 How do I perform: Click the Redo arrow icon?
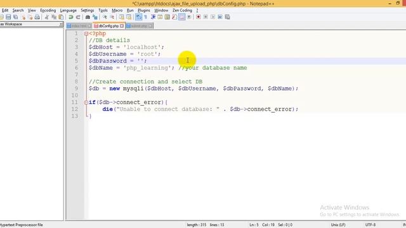[x=78, y=17]
